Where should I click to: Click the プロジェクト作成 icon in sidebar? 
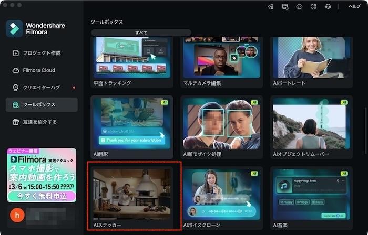tap(16, 53)
